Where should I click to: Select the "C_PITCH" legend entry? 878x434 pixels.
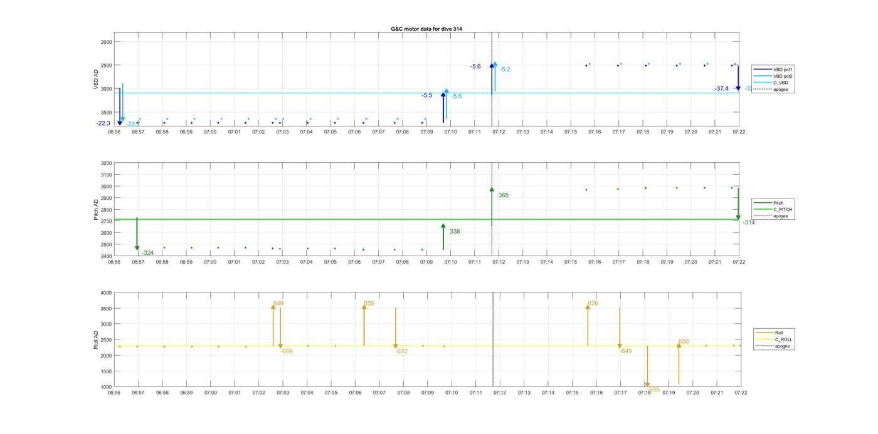pos(774,209)
